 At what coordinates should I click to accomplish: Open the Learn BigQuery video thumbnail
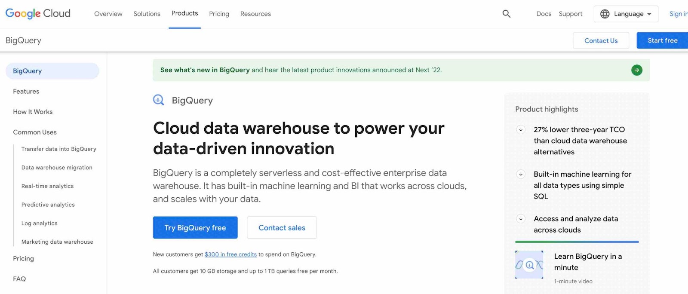pos(529,265)
